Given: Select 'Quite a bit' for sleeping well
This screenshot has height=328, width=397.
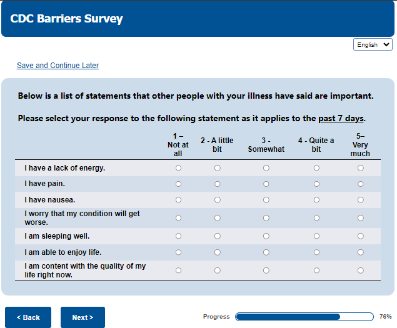Looking at the screenshot, I should [316, 236].
